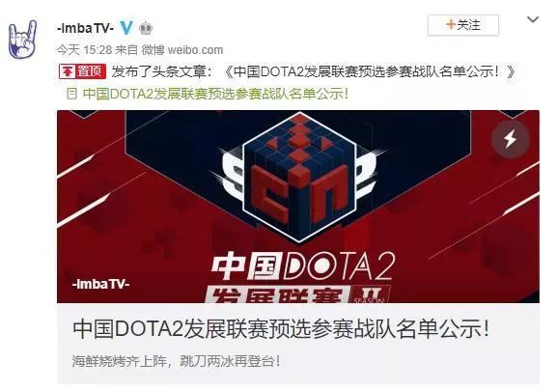Viewport: 558px width, 391px height.
Task: Click the article document icon before green link
Action: (71, 94)
